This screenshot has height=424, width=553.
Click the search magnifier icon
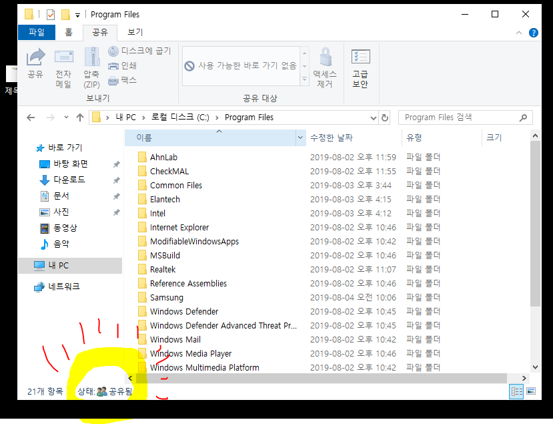pos(524,118)
